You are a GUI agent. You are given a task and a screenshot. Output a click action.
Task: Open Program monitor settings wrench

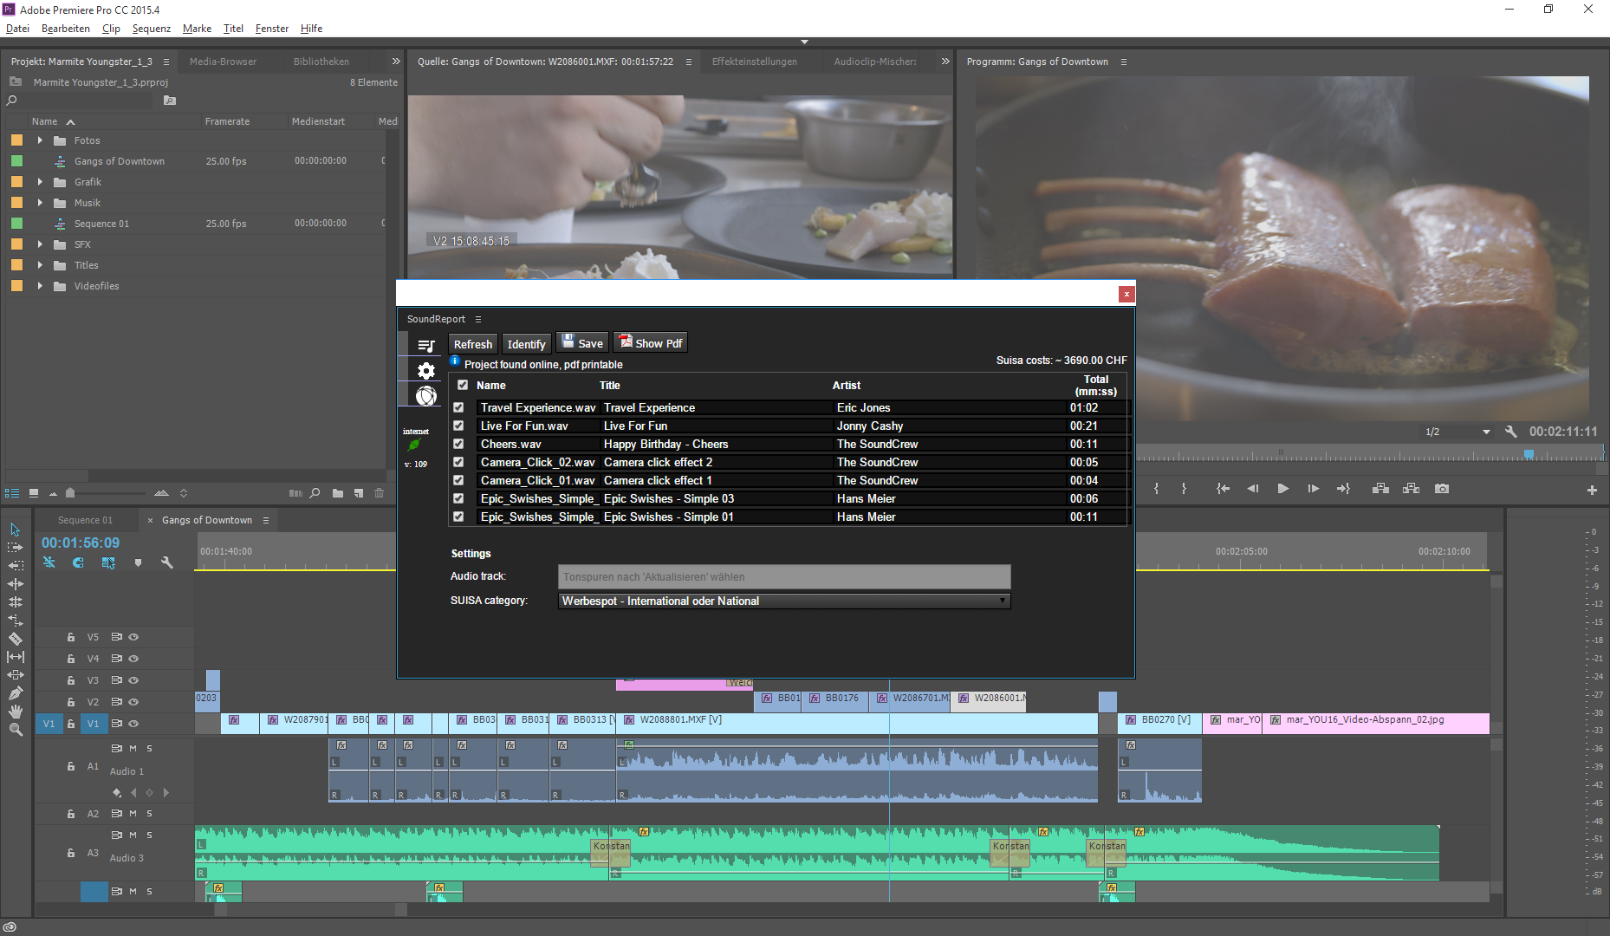(x=1511, y=431)
